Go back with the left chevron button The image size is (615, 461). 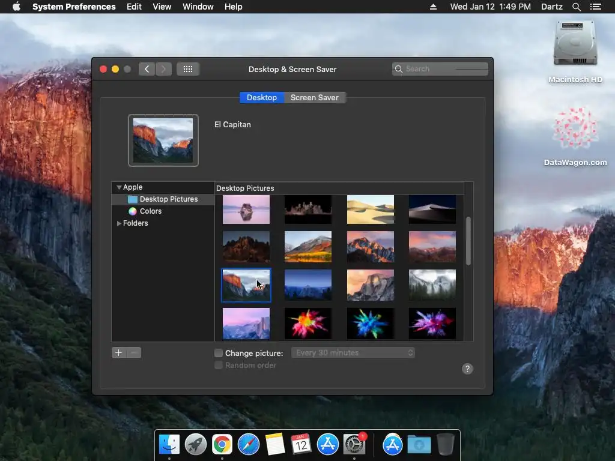pyautogui.click(x=147, y=69)
